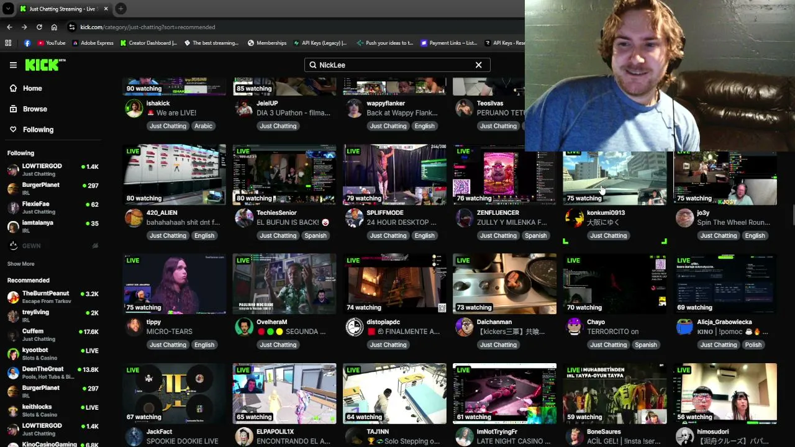Click konkumi0913's profile avatar
The height and width of the screenshot is (447, 795).
click(x=575, y=217)
